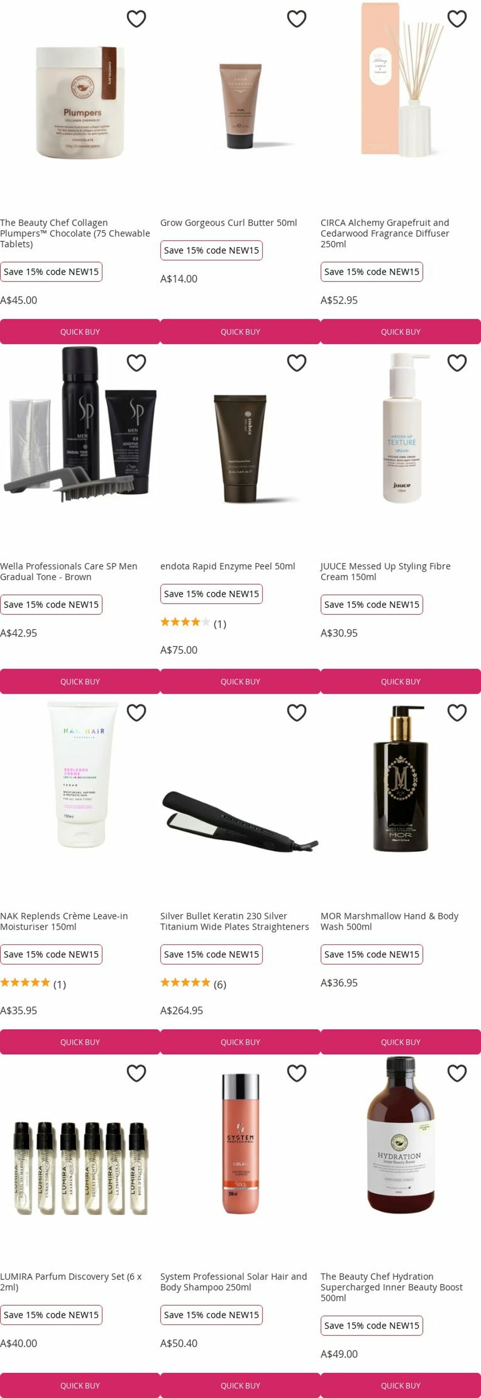Quick buy endota Rapid Enzyme Peel
The width and height of the screenshot is (481, 1398).
coord(240,681)
